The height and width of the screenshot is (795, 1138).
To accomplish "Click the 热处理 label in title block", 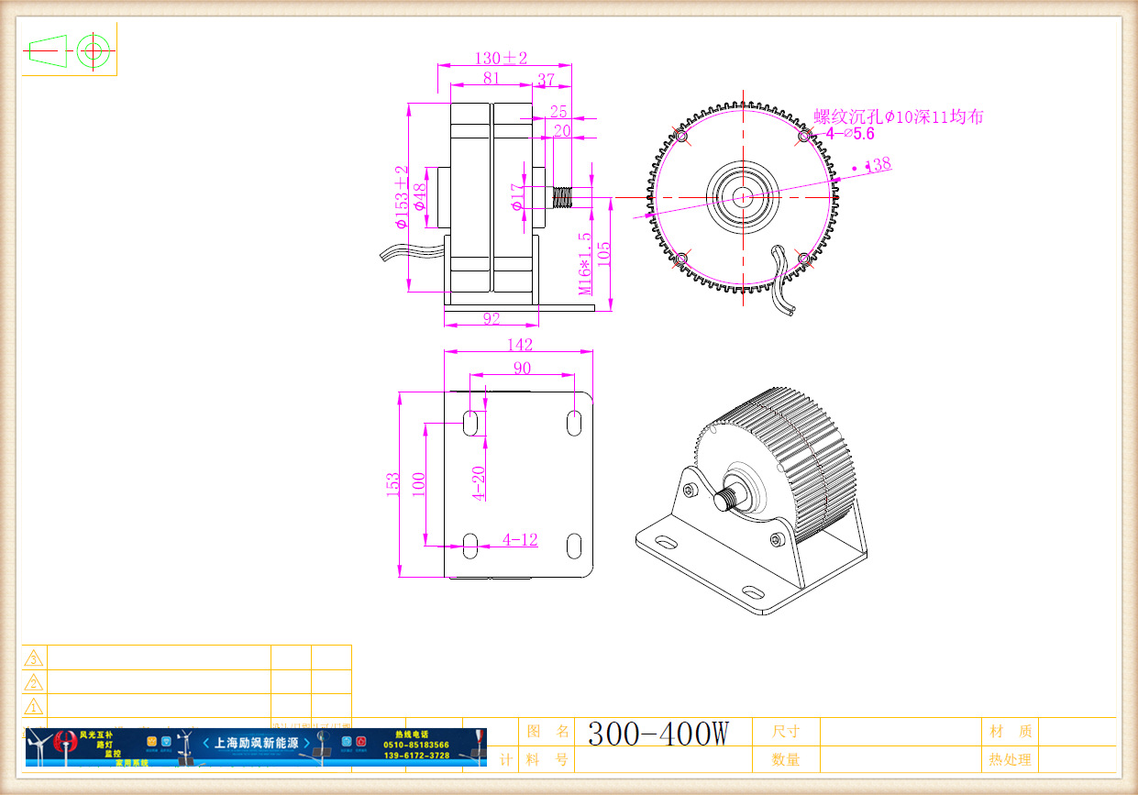I will pyautogui.click(x=1011, y=760).
